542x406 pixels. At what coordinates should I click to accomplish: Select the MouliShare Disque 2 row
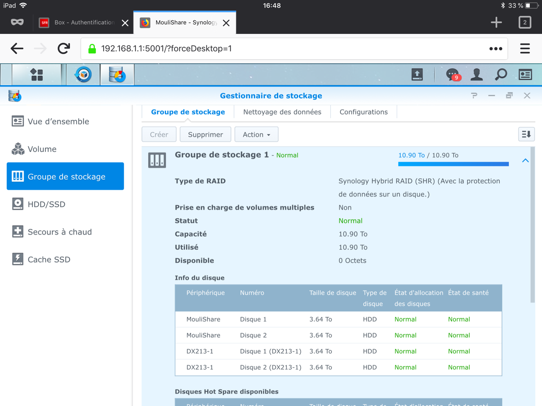click(338, 335)
